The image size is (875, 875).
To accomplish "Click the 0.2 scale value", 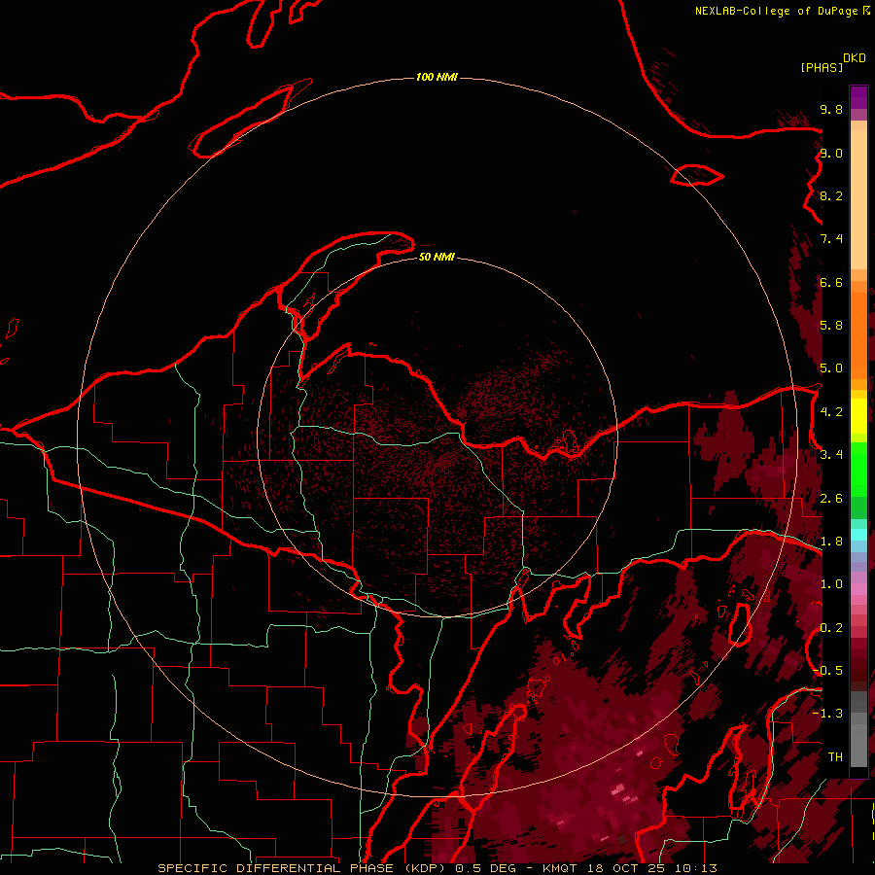I will (x=831, y=628).
